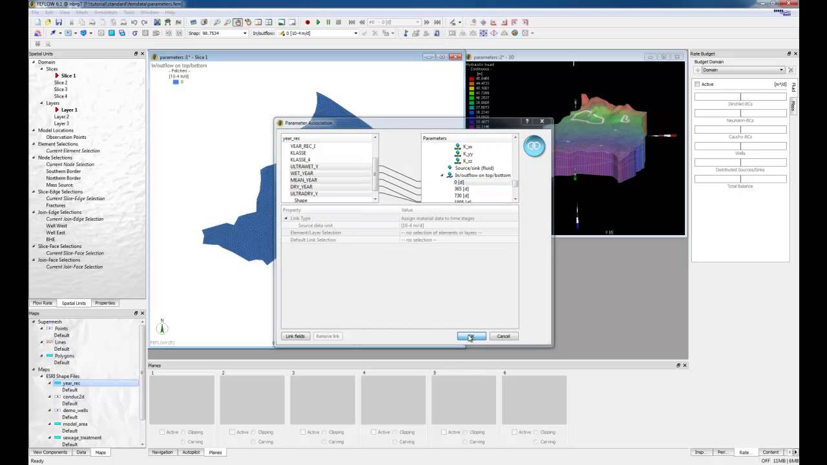
Task: Select Clipping radio for plane 1
Action: (183, 432)
